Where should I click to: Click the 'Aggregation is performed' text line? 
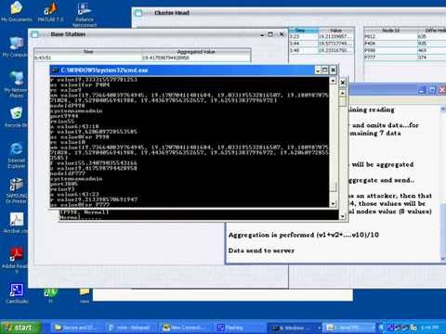pos(304,235)
